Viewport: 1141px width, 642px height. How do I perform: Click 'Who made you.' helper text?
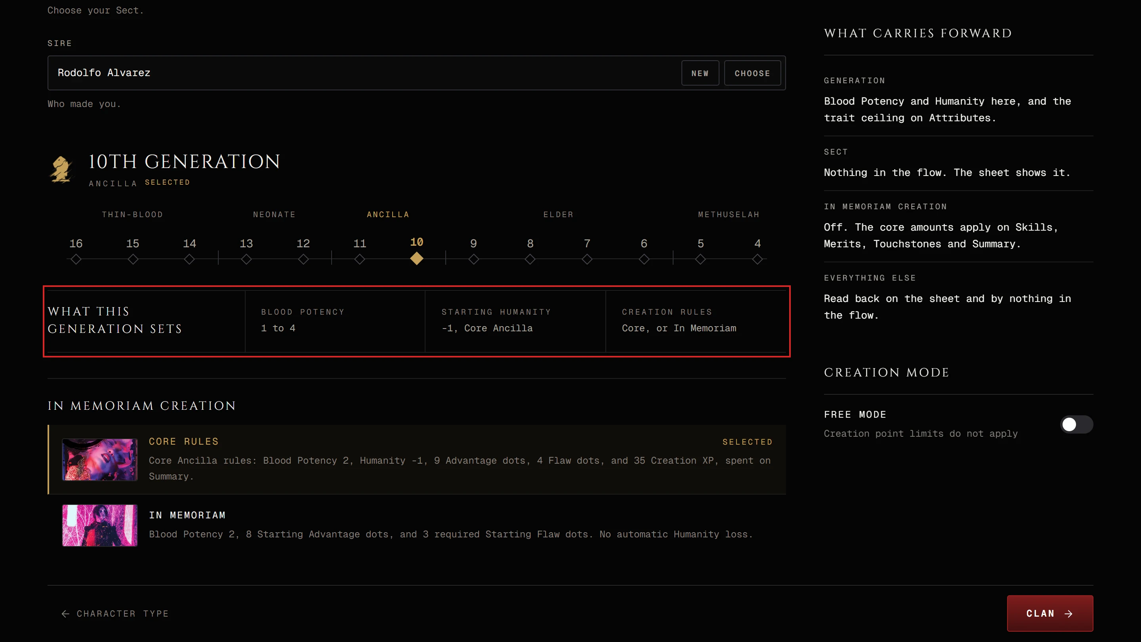click(x=84, y=104)
